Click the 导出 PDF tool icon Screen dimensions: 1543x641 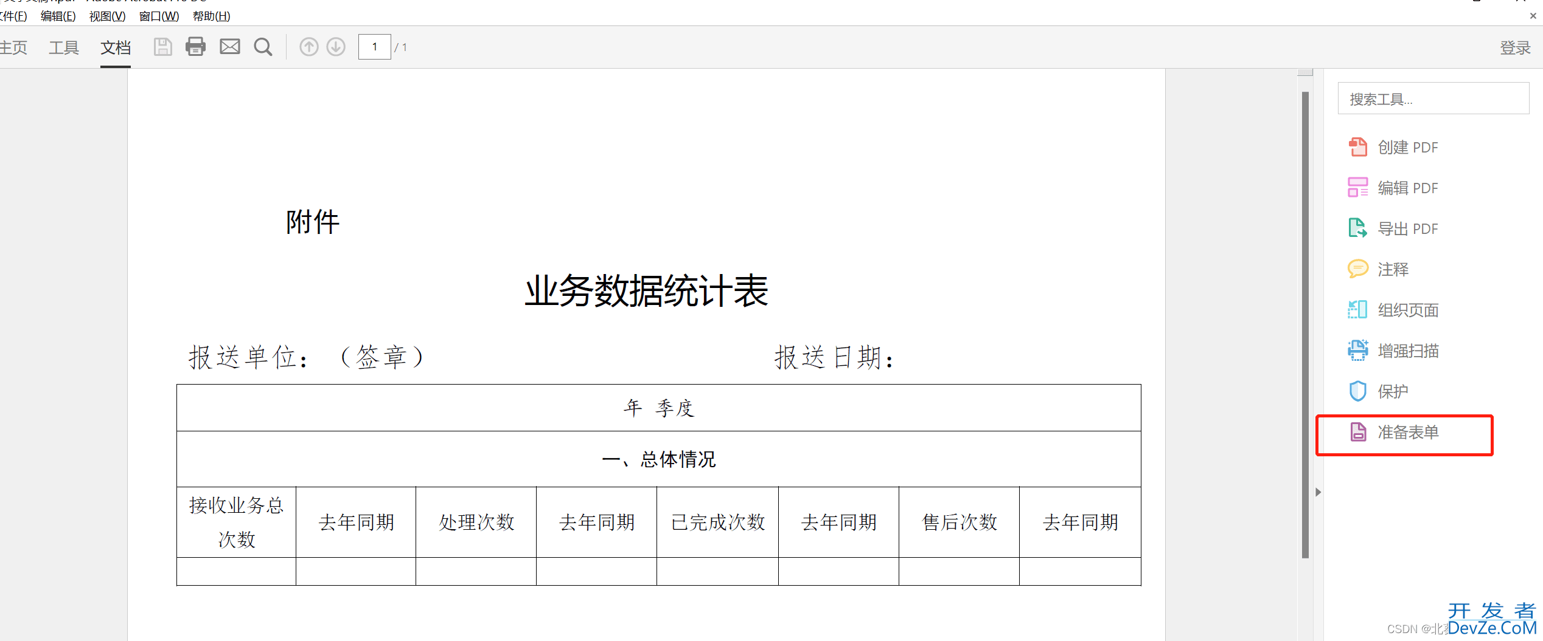(x=1357, y=228)
